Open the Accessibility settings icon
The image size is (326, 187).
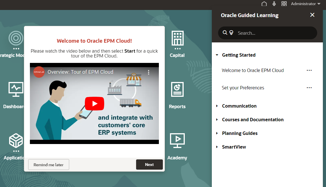[x=274, y=4]
